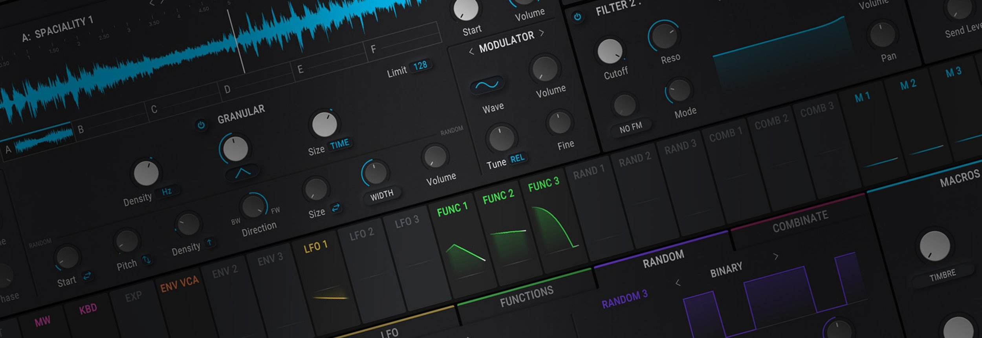The height and width of the screenshot is (338, 982).
Task: Click the A: SPACIALITY 1 sample name
Action: [57, 29]
